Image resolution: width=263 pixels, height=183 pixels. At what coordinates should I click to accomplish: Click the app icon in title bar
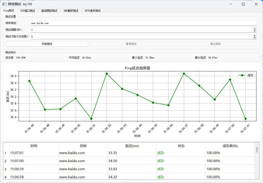tap(4, 4)
